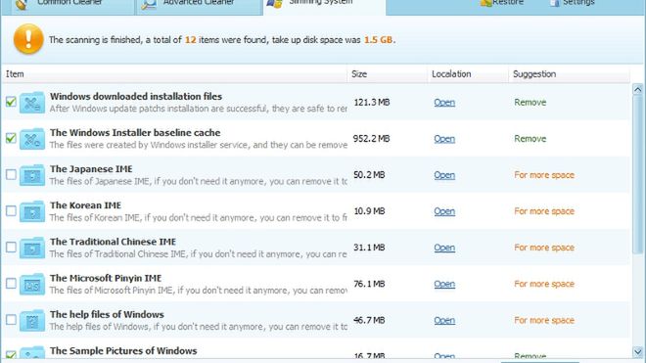Click the scrollbar up arrow
This screenshot has height=363, width=646.
click(638, 89)
